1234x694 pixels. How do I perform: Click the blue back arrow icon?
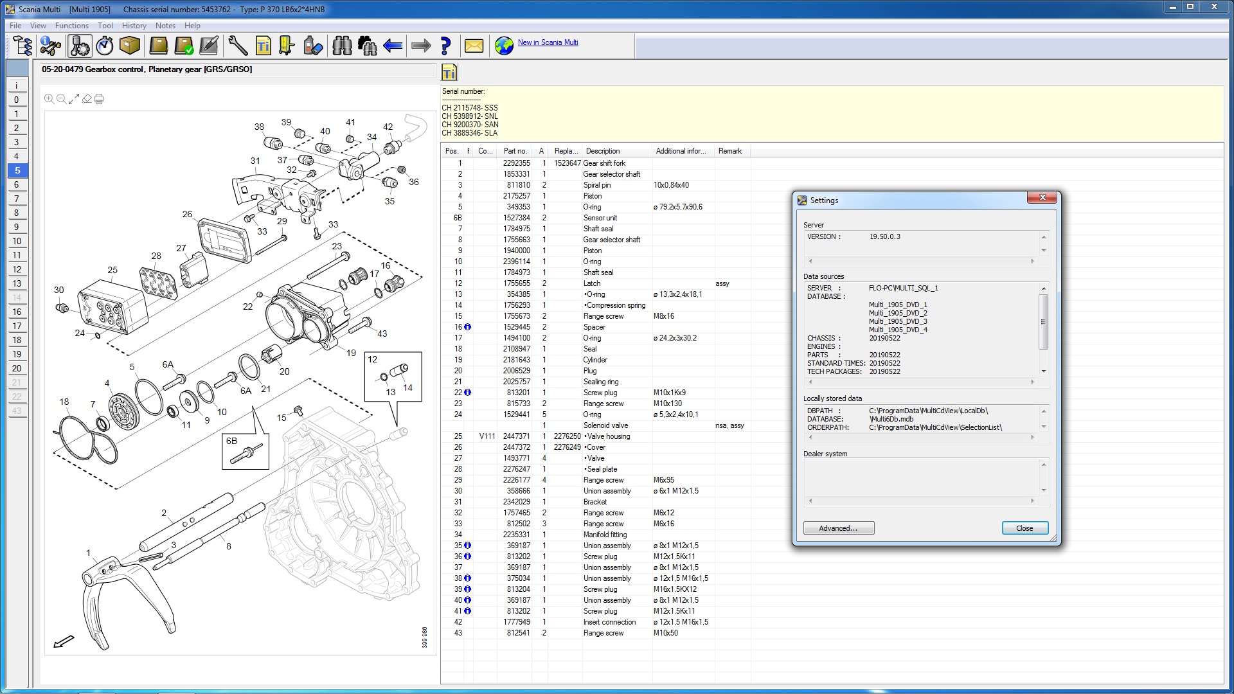click(x=393, y=46)
